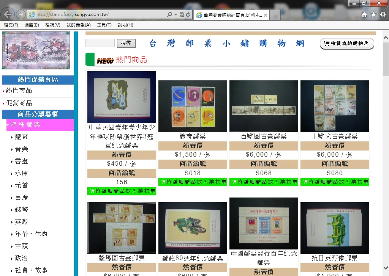Open the 百駿圖古畫郵票 product thumbnail
389x276 pixels.
tap(264, 106)
